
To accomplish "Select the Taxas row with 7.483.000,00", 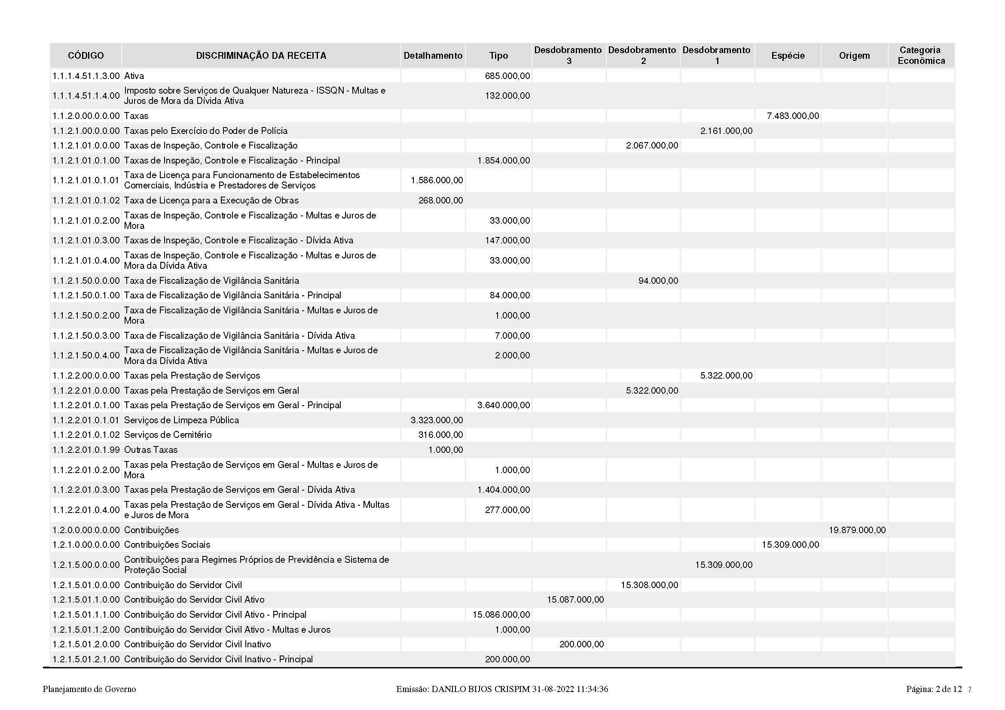I will 136,116.
